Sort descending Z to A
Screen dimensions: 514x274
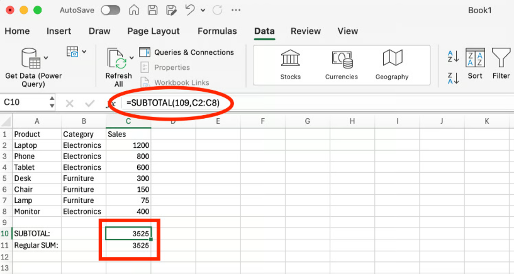(453, 77)
